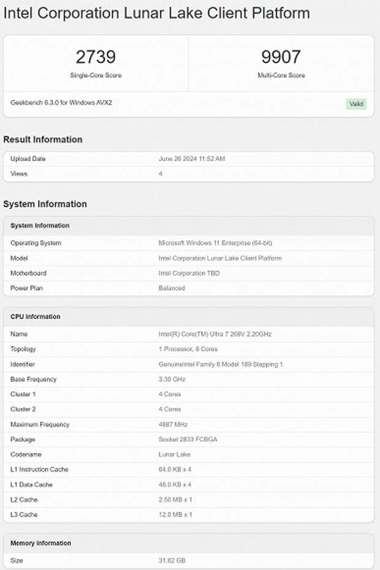Select 1 Processor, 8 Cores value
Image resolution: width=380 pixels, height=570 pixels.
pyautogui.click(x=188, y=349)
